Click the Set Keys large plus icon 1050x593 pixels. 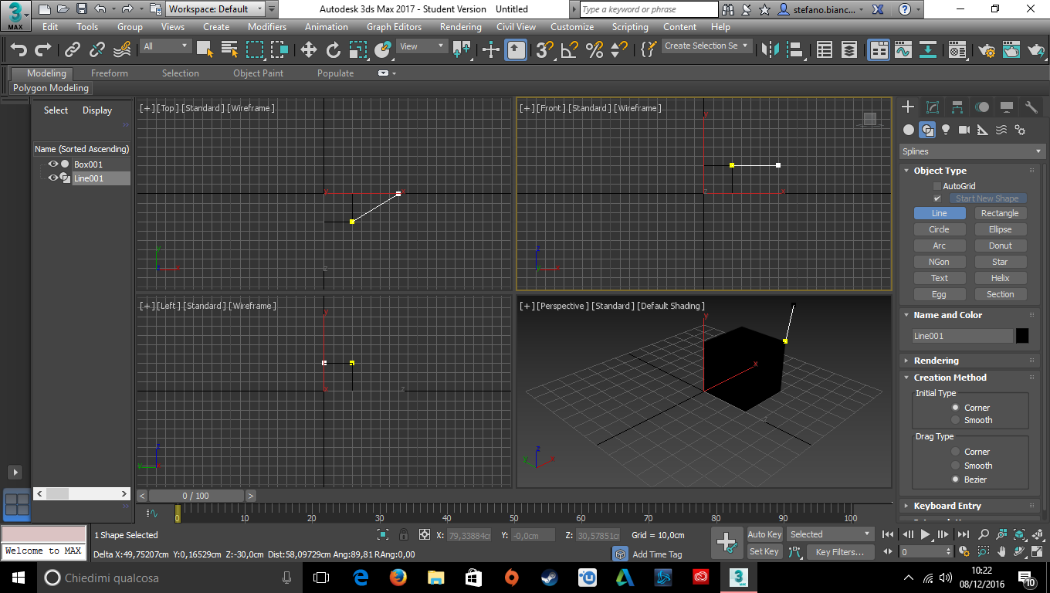(x=727, y=542)
